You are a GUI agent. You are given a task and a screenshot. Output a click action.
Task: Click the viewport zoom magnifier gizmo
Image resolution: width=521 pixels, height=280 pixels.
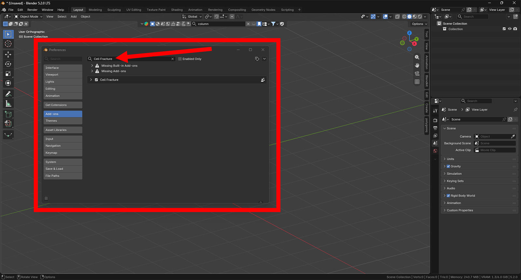point(417,57)
